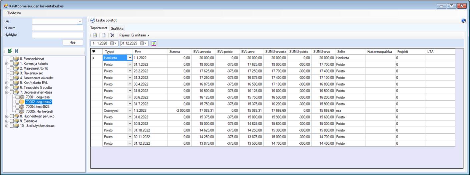
Task: Click EVL-arvo cell 13 500,00
Action: click(251, 143)
